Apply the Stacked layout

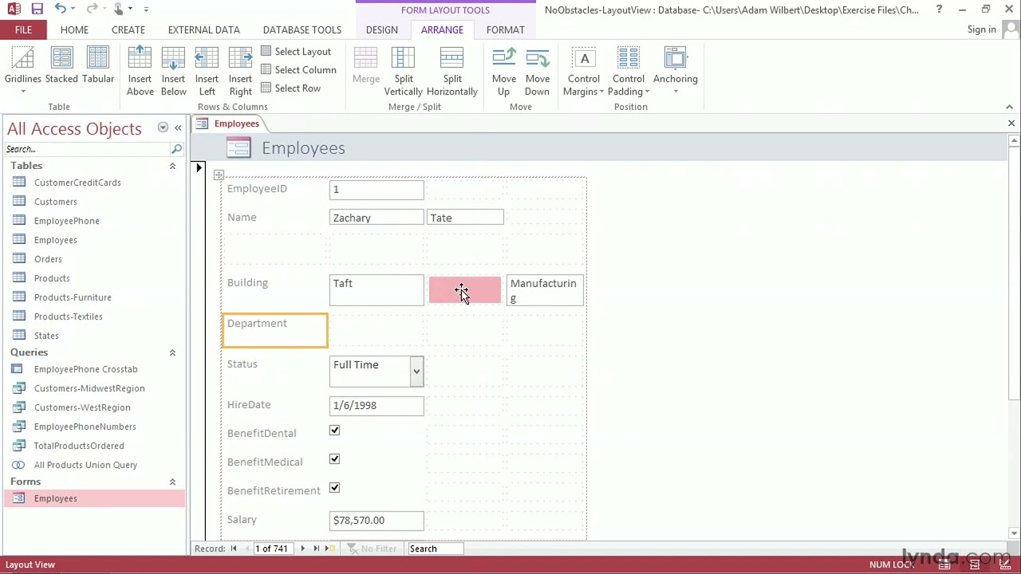coord(61,65)
